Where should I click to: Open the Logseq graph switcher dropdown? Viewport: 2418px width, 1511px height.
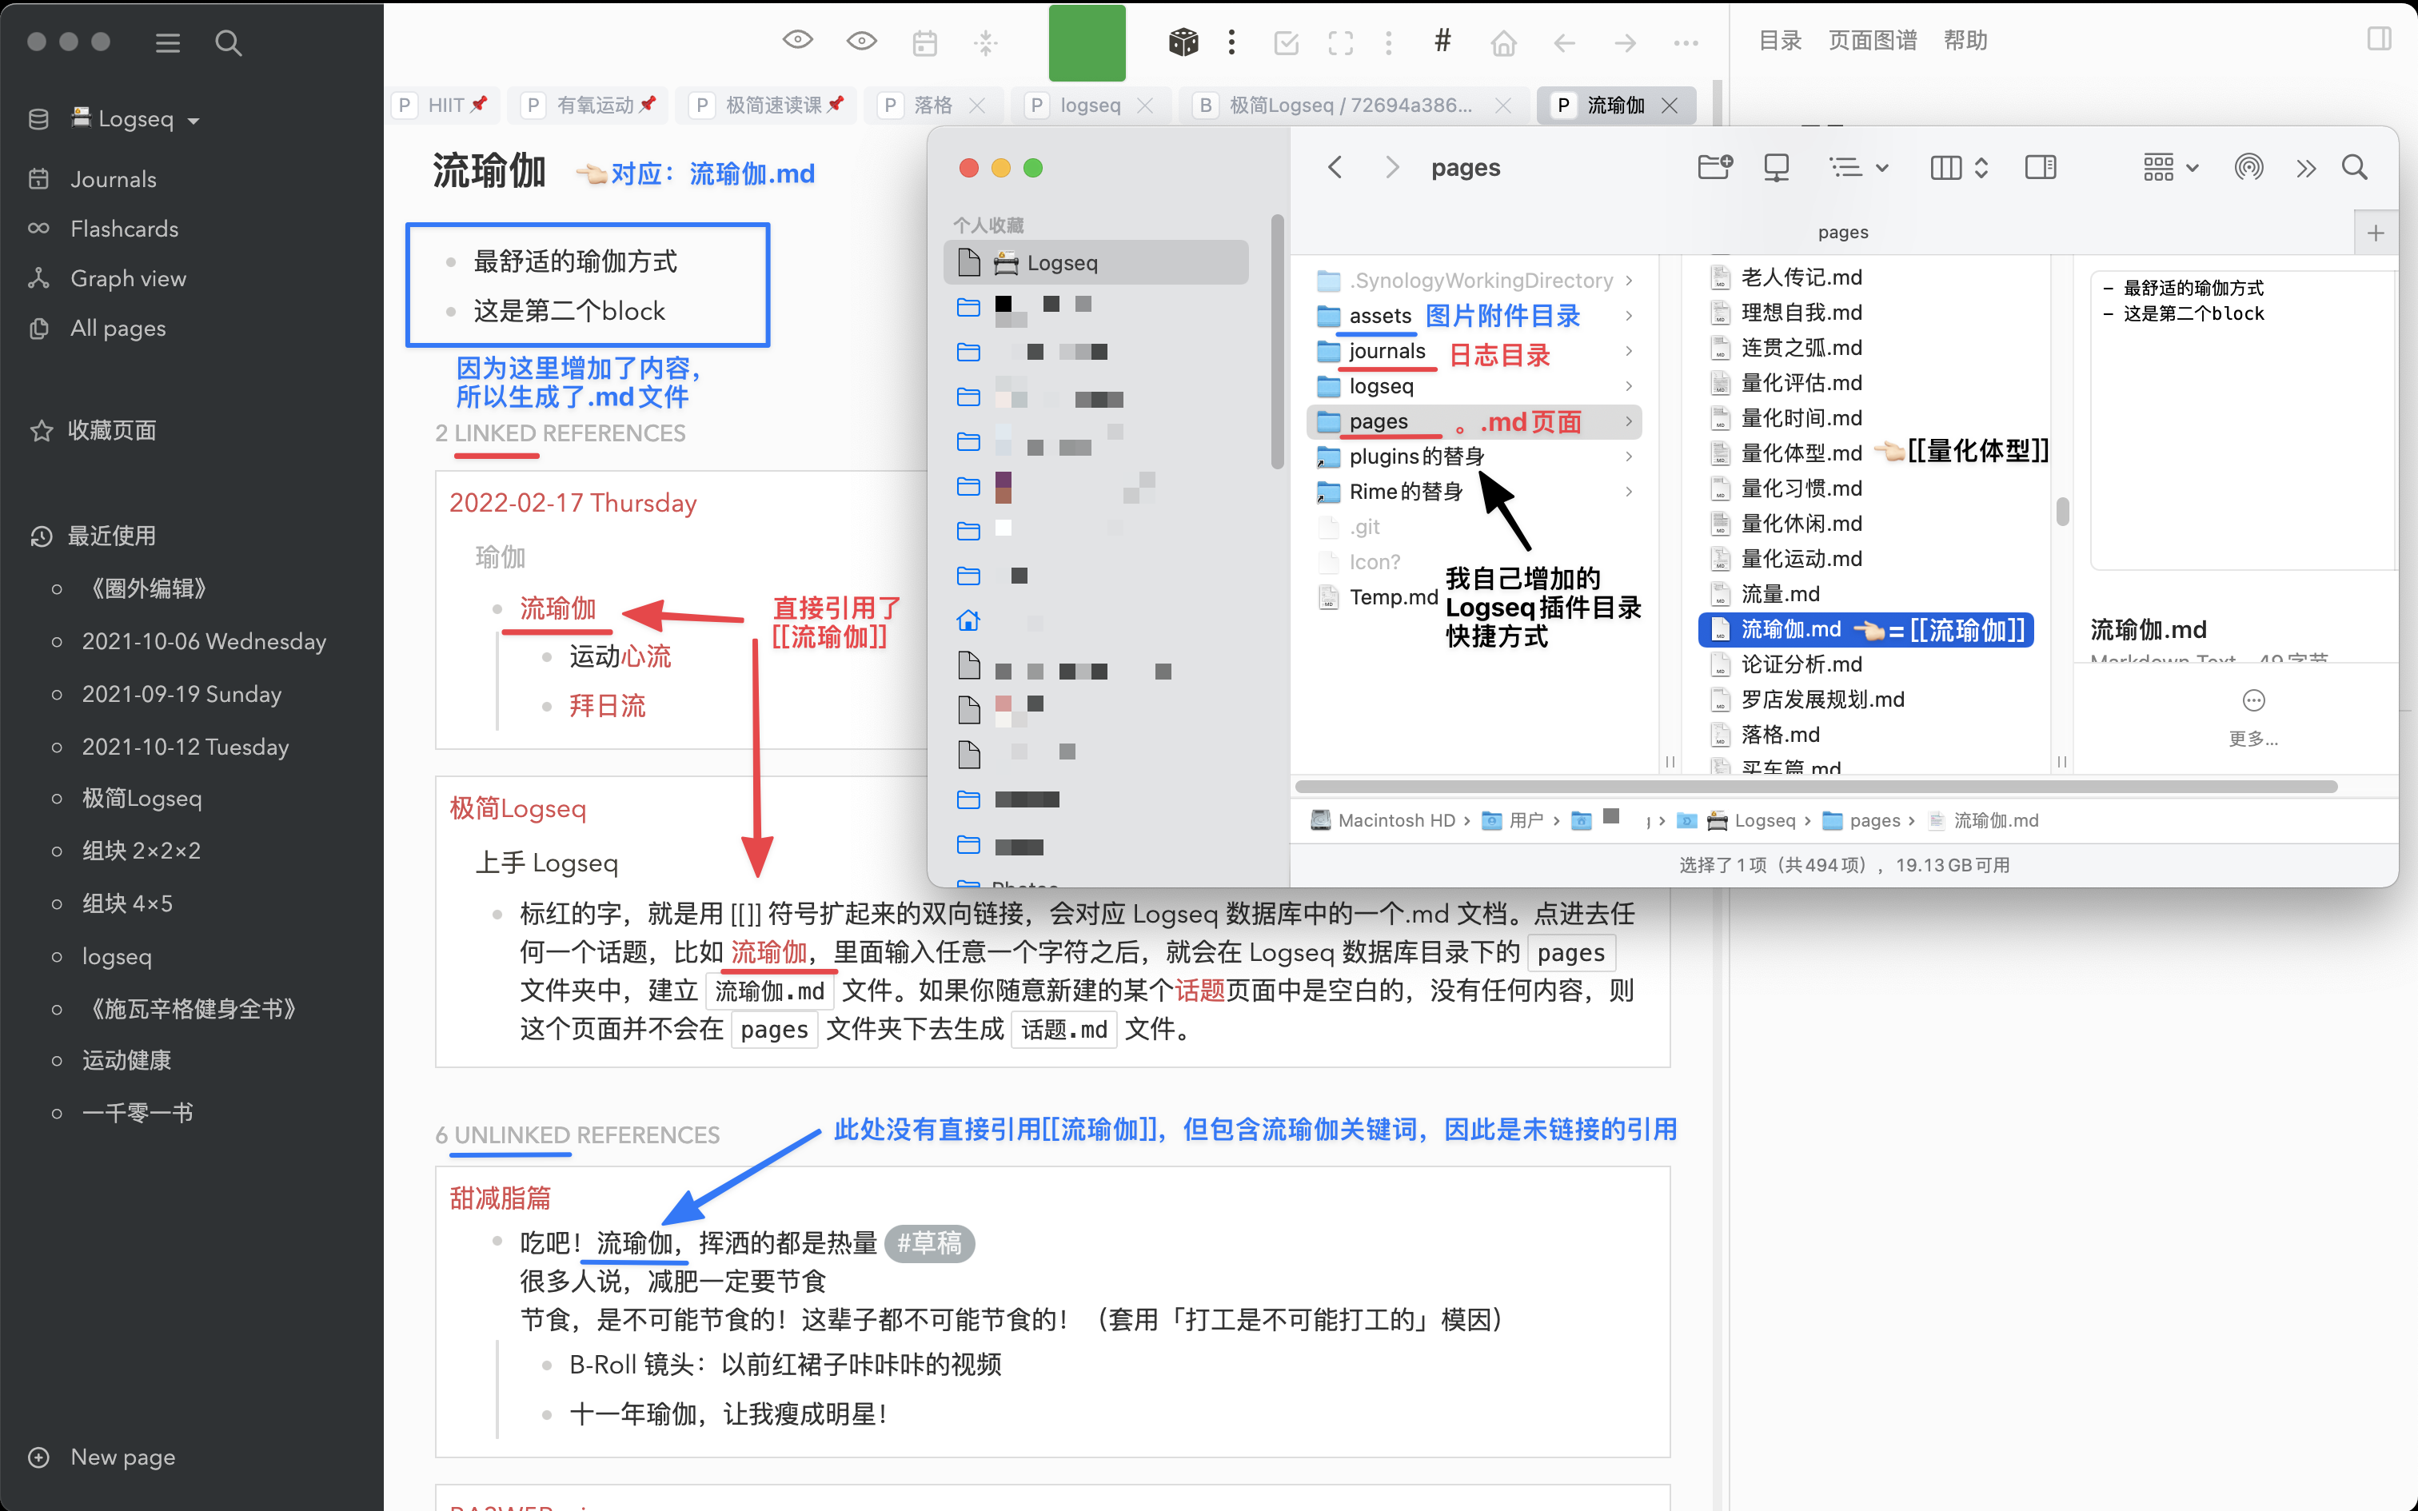(136, 119)
